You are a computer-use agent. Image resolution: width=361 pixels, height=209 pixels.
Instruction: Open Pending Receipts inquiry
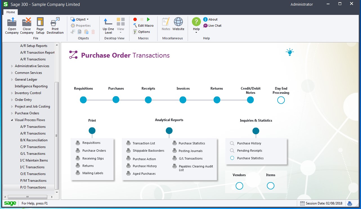pos(249,151)
